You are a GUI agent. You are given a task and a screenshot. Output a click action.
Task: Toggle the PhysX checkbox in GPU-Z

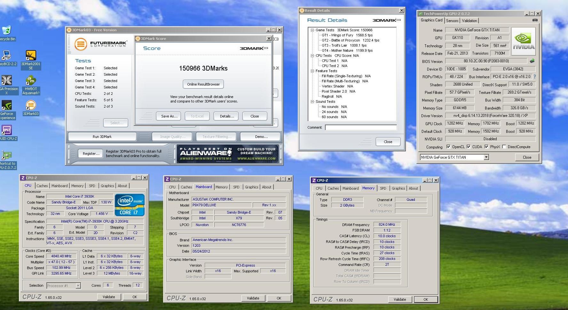click(x=486, y=147)
